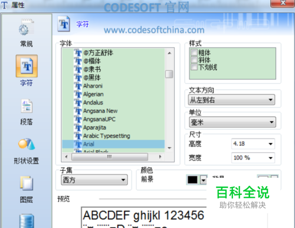Viewport: 295px width, 228px height.
Task: Select the Aparajita font
Action: tap(94, 128)
